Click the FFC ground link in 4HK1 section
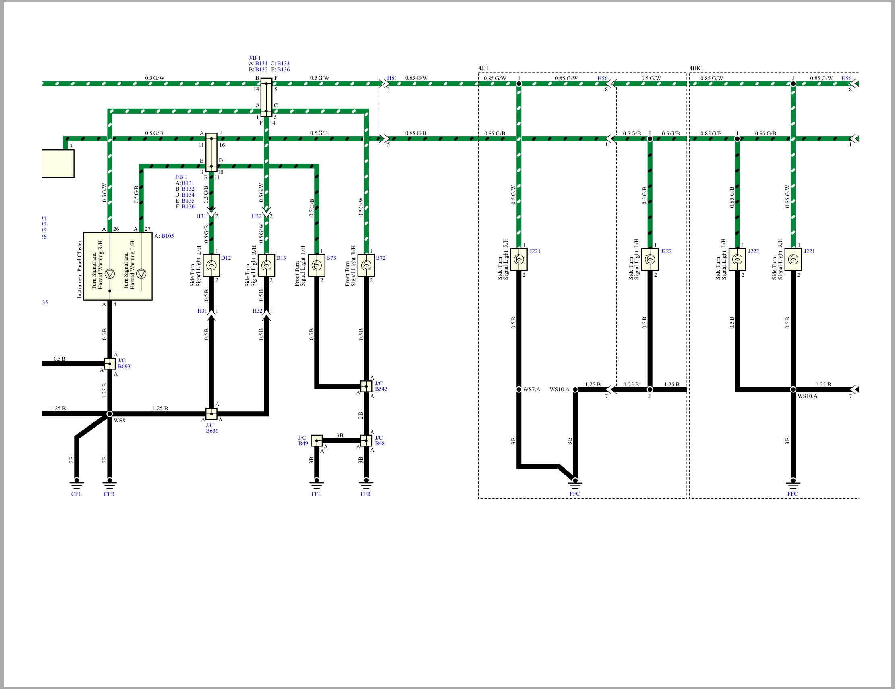 coord(793,494)
